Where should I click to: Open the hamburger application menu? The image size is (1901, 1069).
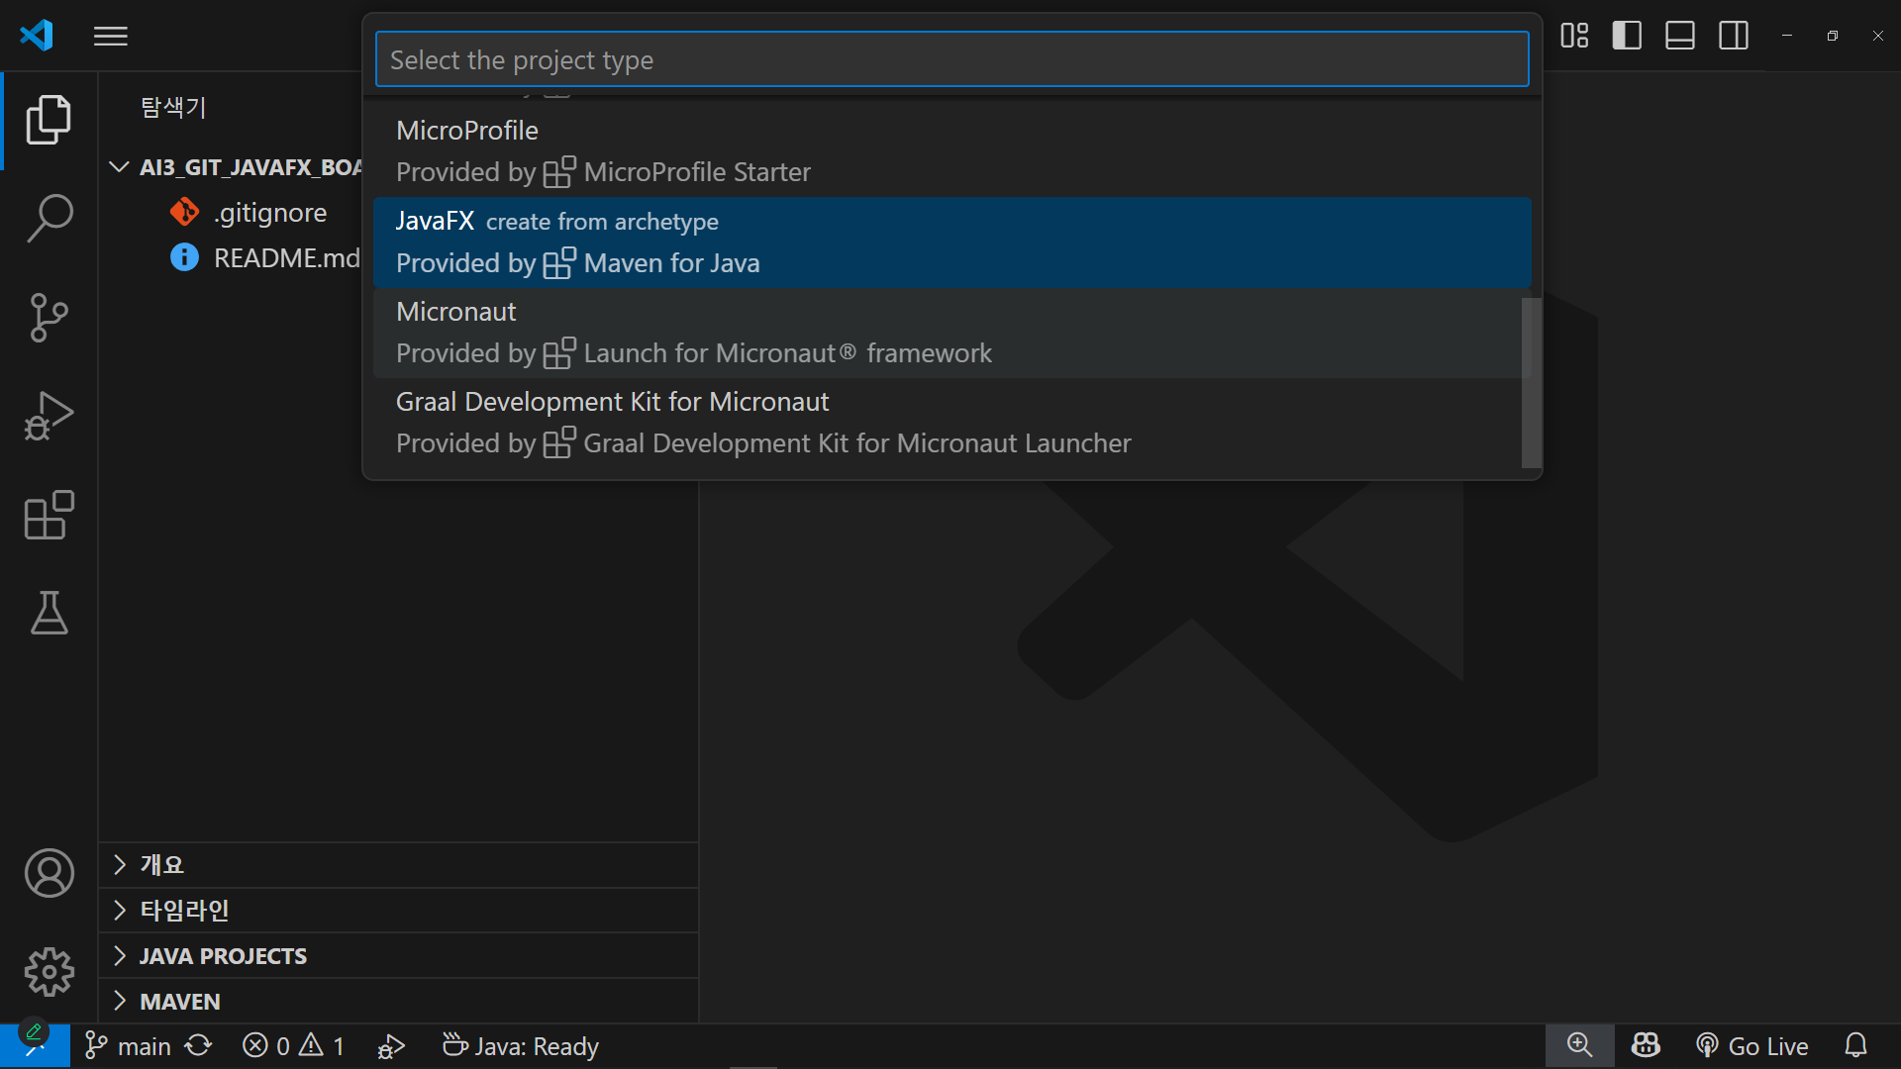point(111,37)
